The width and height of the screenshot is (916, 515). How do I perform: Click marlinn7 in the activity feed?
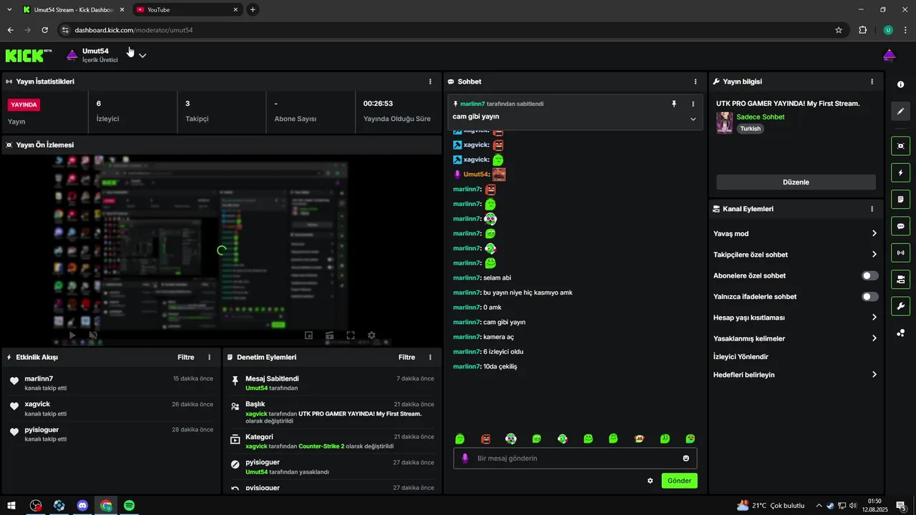(x=39, y=378)
